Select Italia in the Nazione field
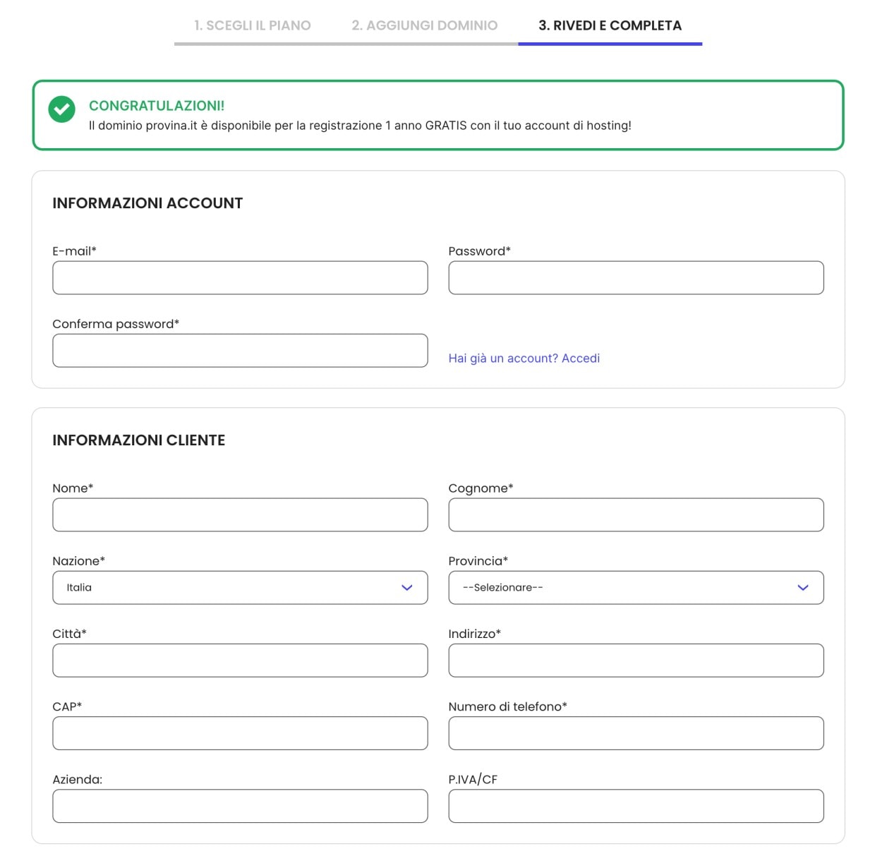 (x=240, y=587)
